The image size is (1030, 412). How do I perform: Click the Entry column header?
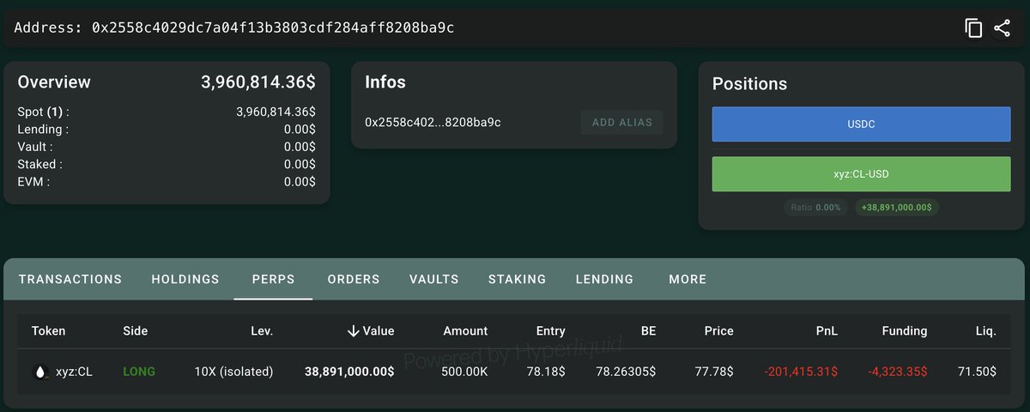(551, 330)
